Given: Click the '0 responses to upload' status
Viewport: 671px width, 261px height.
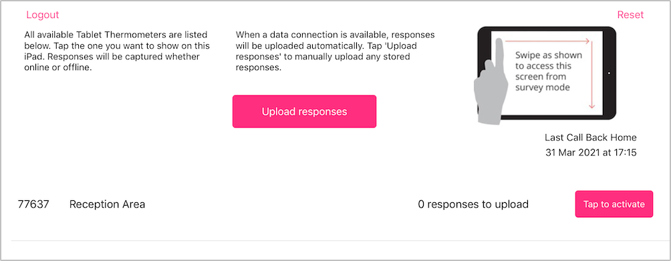Looking at the screenshot, I should [x=473, y=204].
